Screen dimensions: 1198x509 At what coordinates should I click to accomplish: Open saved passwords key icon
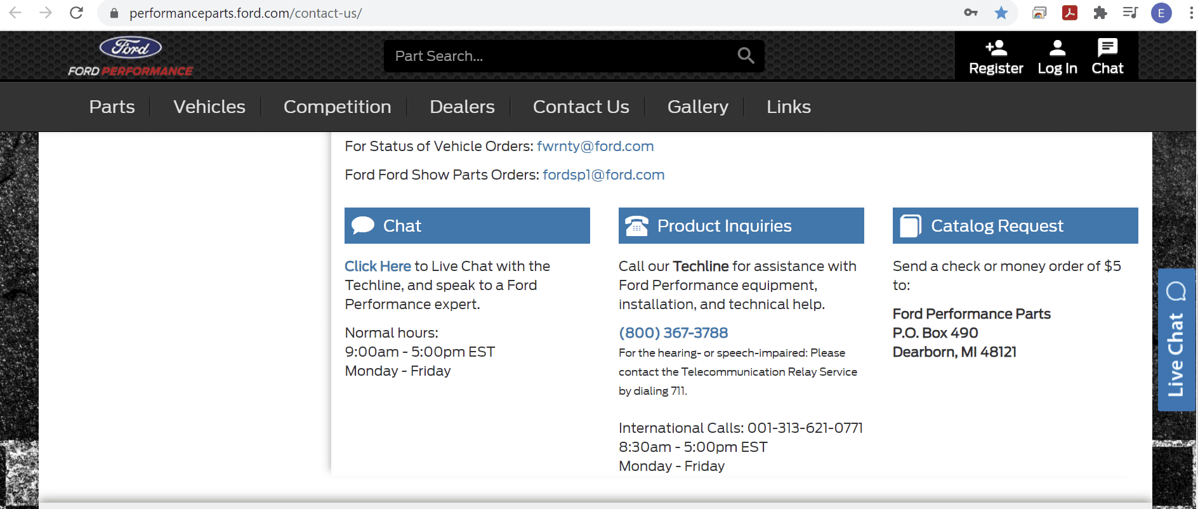click(x=971, y=13)
